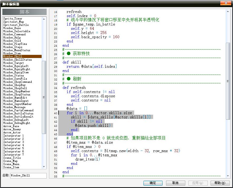Viewport: 233px width, 188px height.
Task: Select Window_MenuStatus in the list
Action: pos(17,50)
